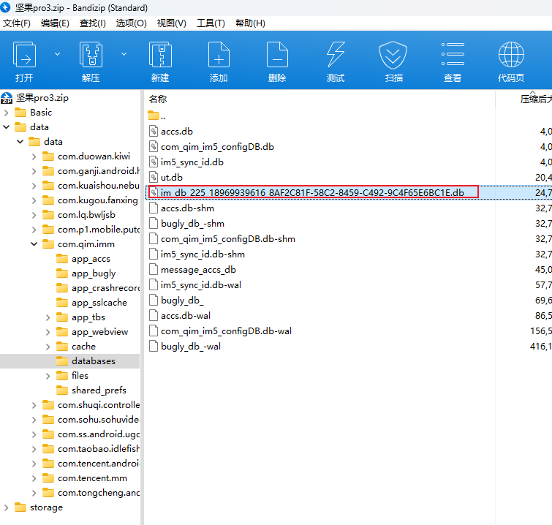Viewport: 552px width, 525px height.
Task: Click the com_qim_im5_configDB.db file icon
Action: pos(153,147)
